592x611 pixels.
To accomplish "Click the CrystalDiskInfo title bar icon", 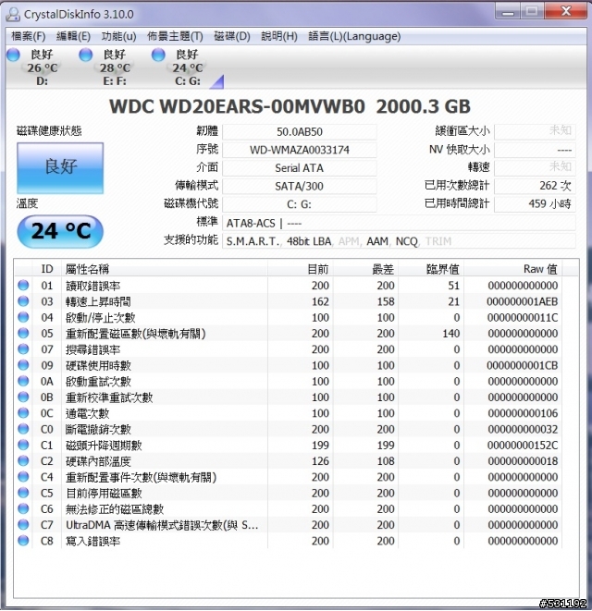I will point(13,15).
